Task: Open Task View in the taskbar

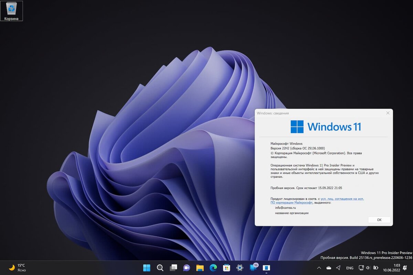Action: click(x=173, y=268)
